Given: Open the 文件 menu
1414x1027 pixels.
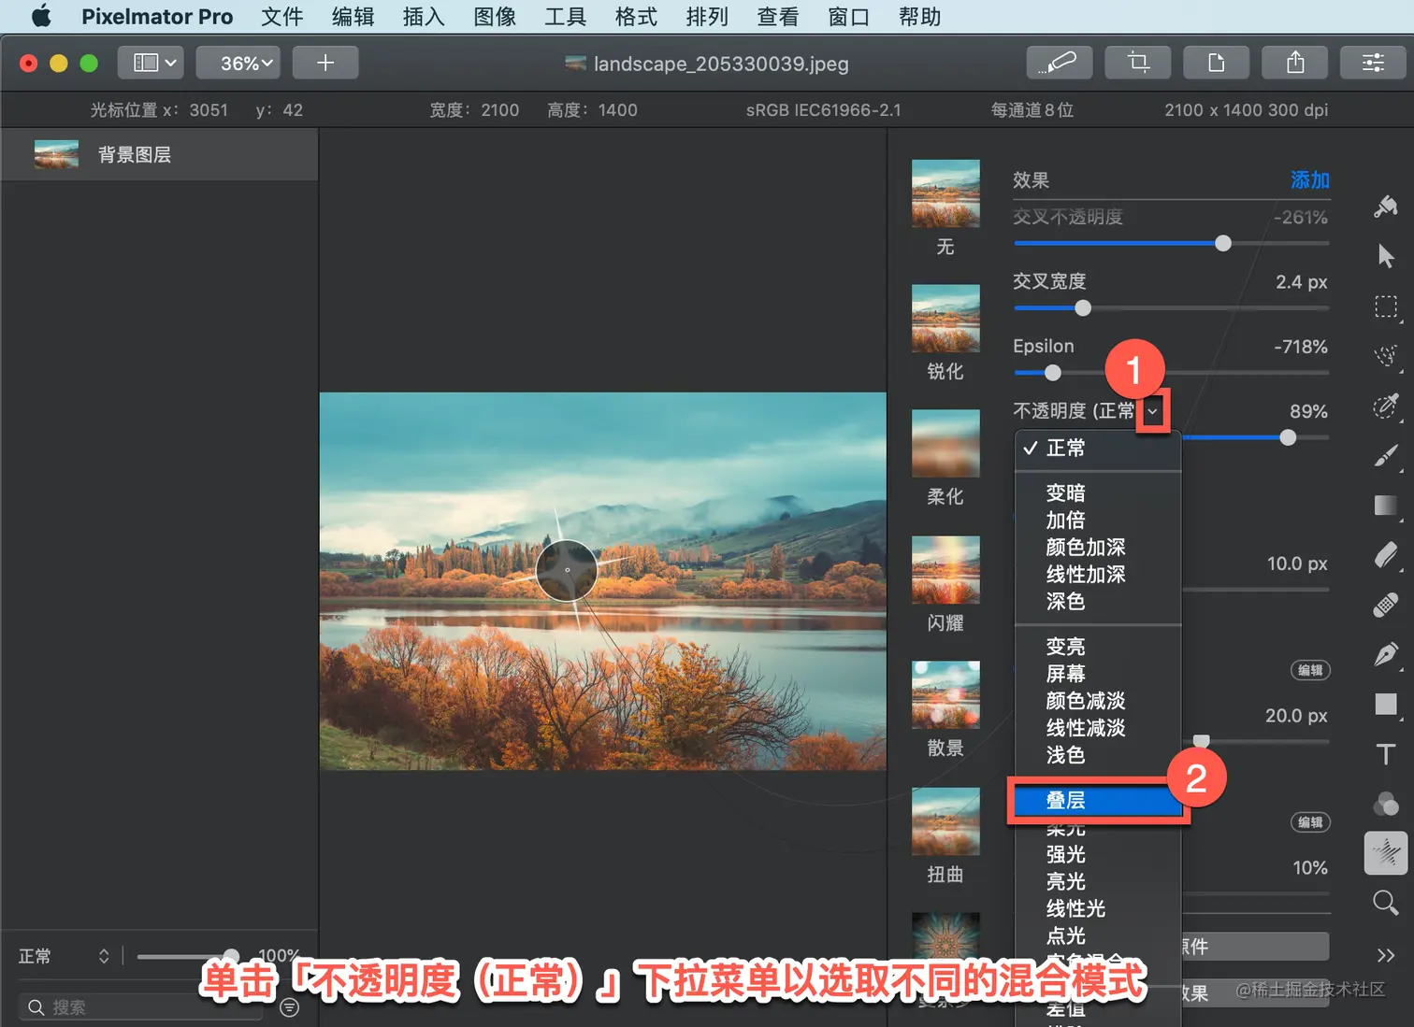Looking at the screenshot, I should [x=282, y=17].
